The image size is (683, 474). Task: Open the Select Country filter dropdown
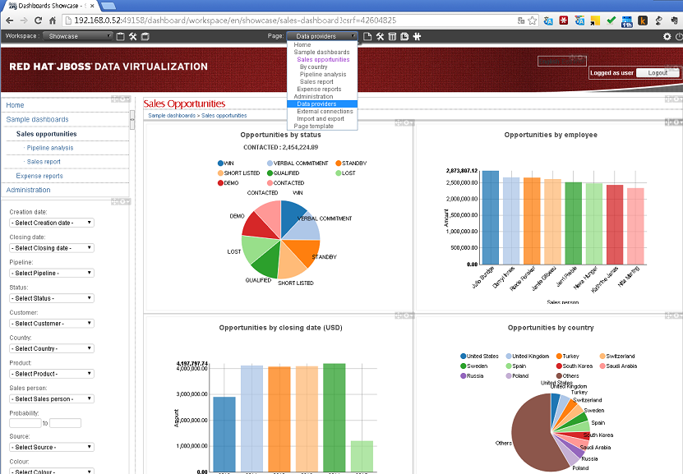tap(51, 347)
